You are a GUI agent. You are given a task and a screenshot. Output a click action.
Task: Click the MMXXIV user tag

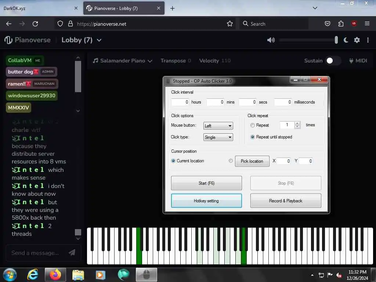click(18, 108)
